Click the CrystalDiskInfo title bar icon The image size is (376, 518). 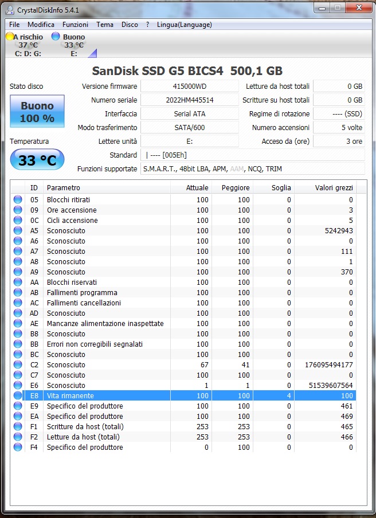click(x=10, y=10)
